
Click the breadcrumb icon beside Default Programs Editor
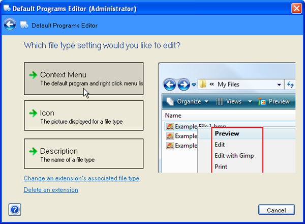[x=24, y=25]
